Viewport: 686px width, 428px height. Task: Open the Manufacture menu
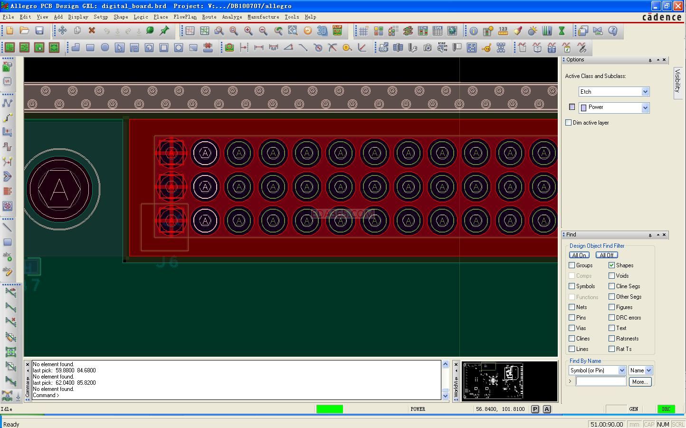[263, 17]
